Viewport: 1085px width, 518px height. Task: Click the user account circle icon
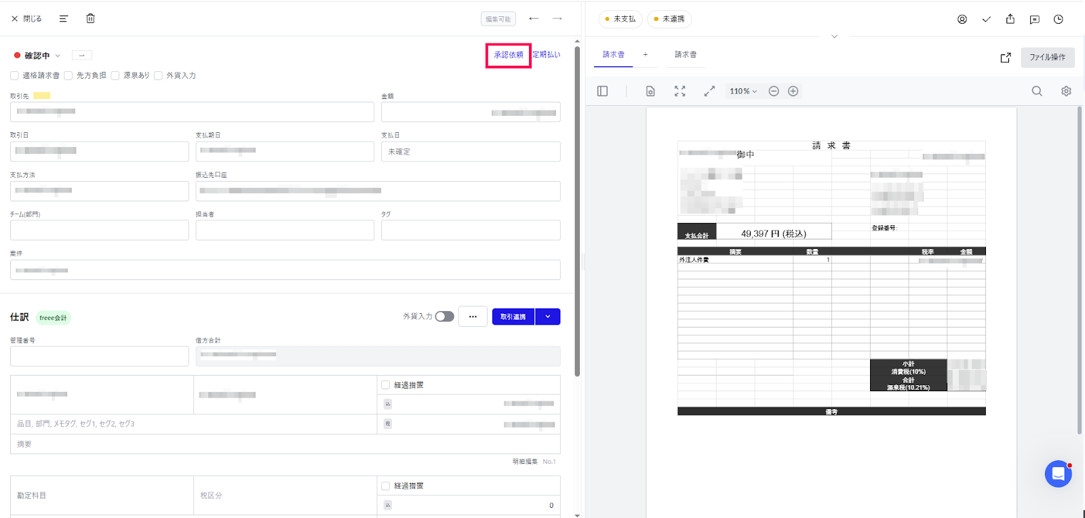(x=962, y=19)
